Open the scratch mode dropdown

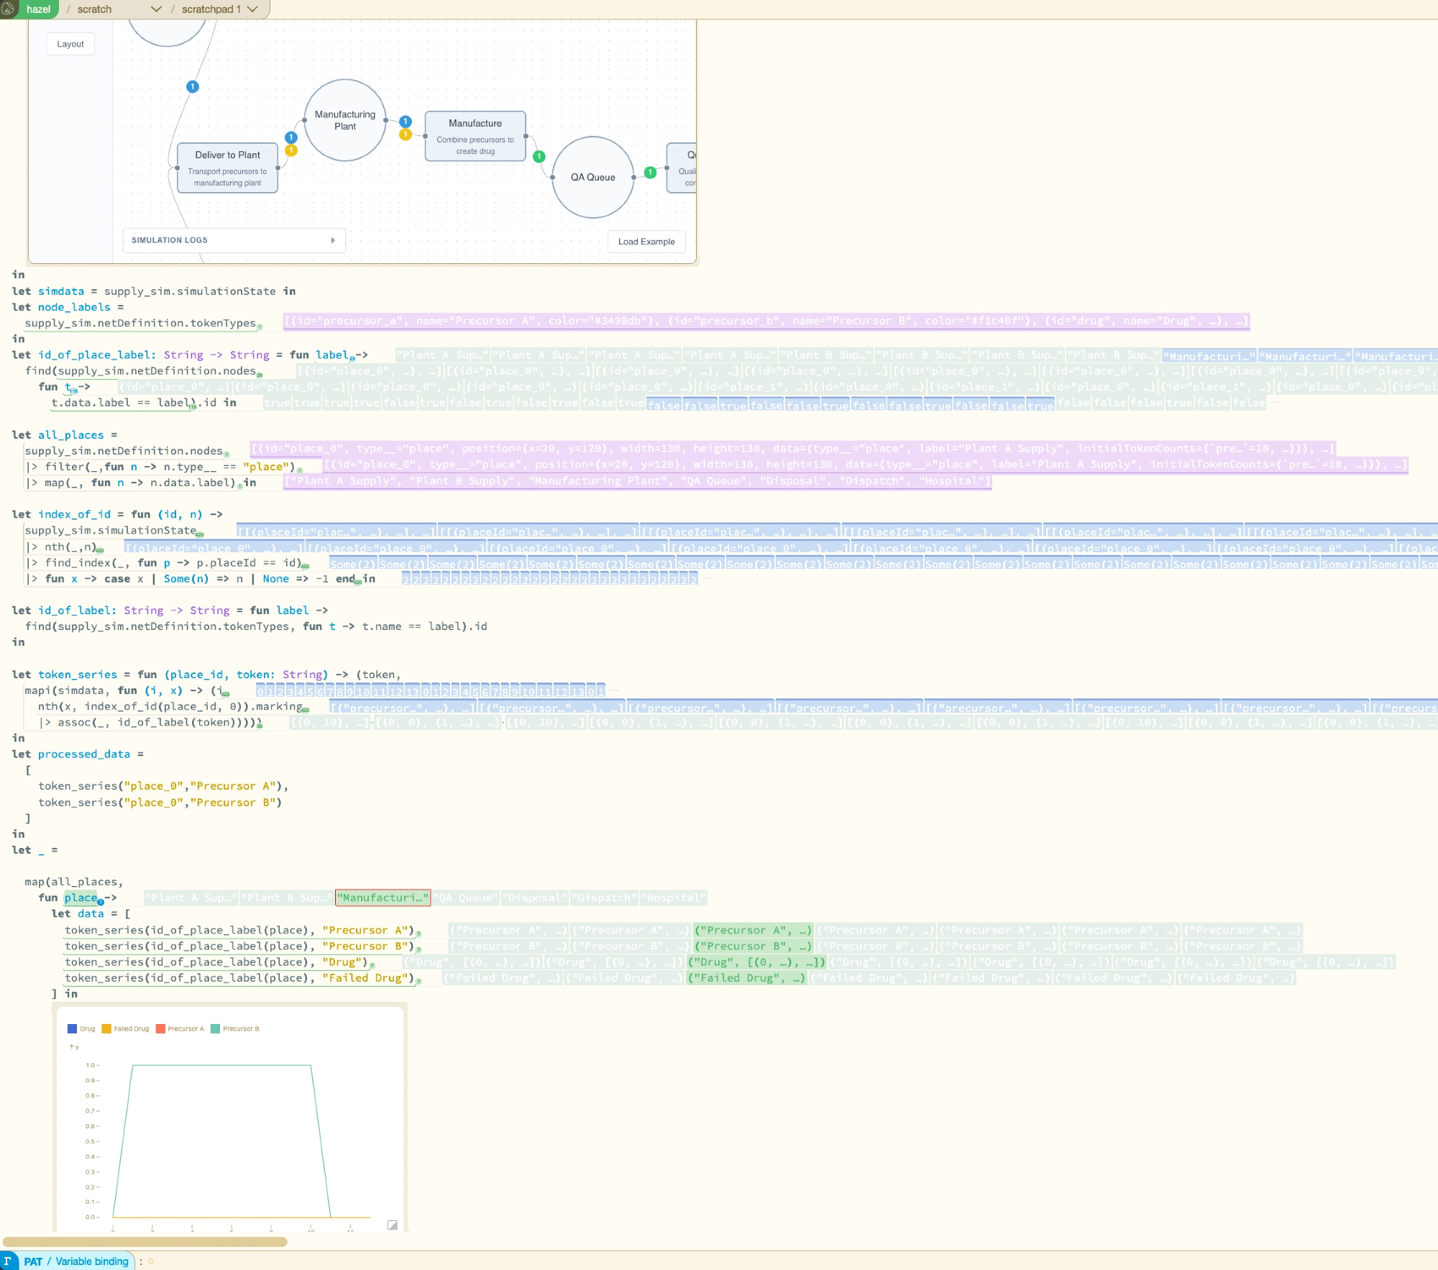[x=155, y=9]
